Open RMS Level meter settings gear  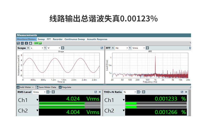point(53,92)
